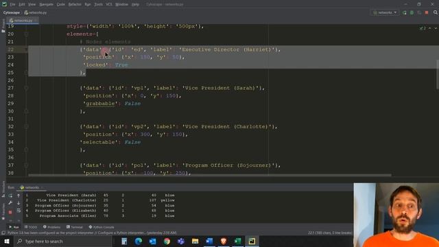Open the Problems tool window tab
This screenshot has height=247, width=439.
click(52, 227)
